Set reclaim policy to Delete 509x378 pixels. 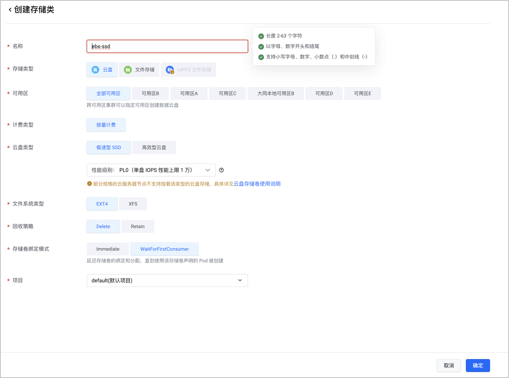[103, 227]
